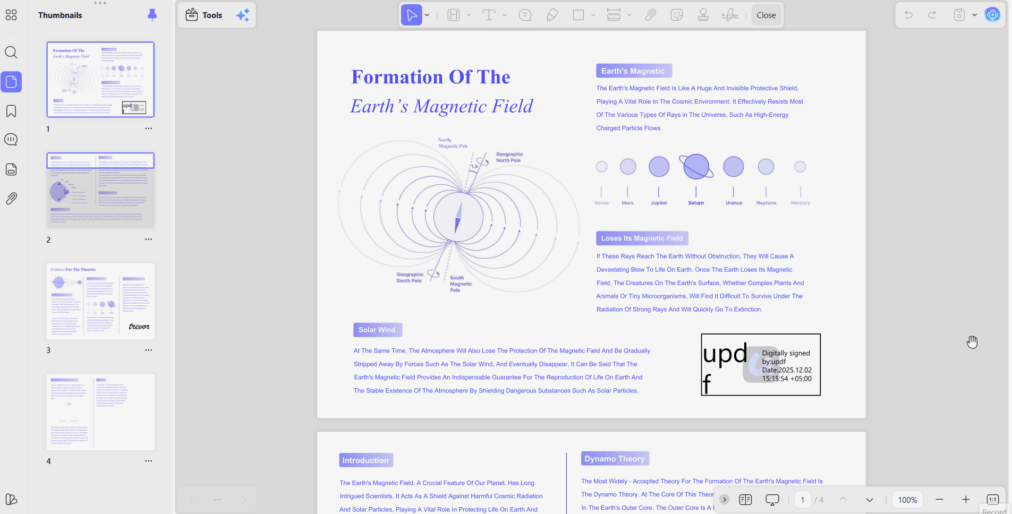Screen dimensions: 1012x514
Task: Redo the last action
Action: tap(932, 15)
